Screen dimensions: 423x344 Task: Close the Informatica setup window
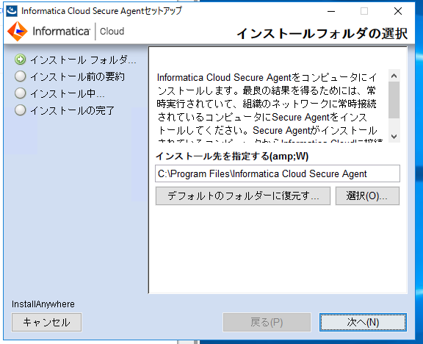tap(398, 11)
